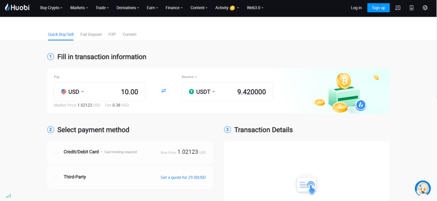The width and height of the screenshot is (437, 201).
Task: Open the USDT coin dropdown
Action: 202,91
